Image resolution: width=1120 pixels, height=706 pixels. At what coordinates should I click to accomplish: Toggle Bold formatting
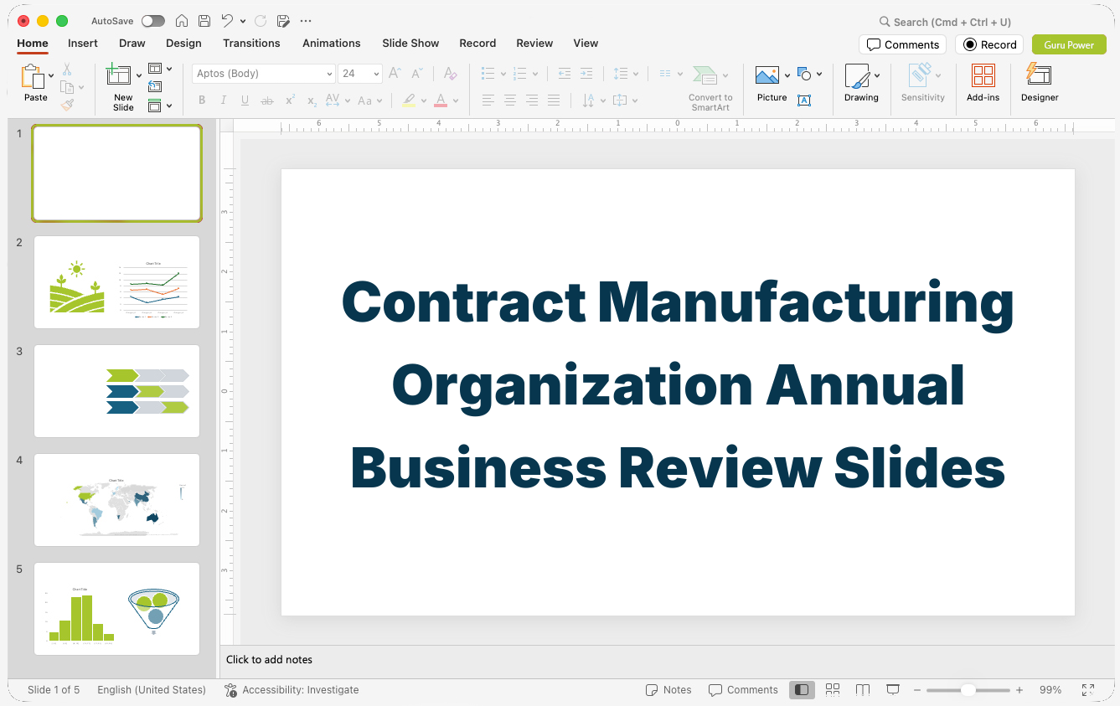click(x=202, y=100)
